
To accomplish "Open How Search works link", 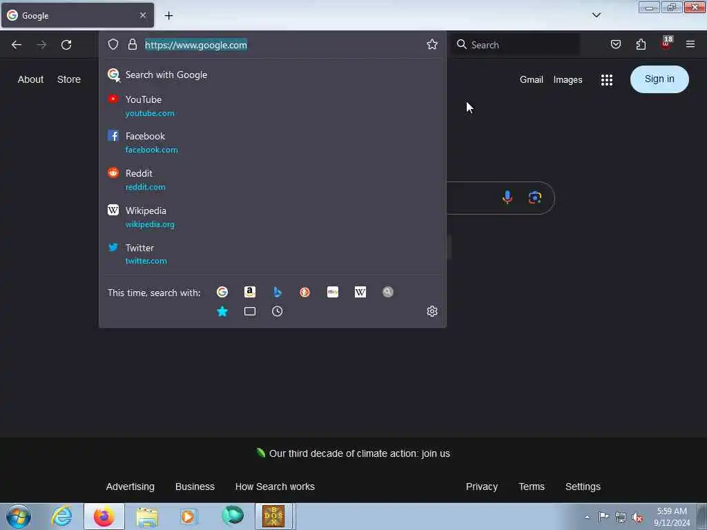I will pyautogui.click(x=275, y=487).
